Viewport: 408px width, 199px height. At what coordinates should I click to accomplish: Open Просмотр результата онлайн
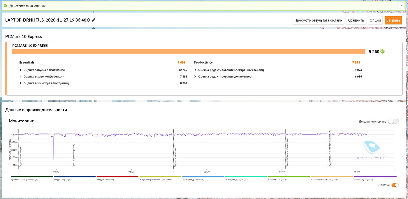coord(319,20)
